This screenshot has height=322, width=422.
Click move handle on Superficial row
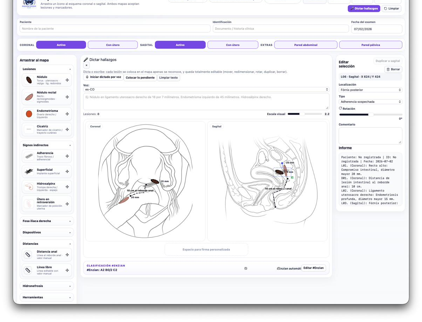click(67, 172)
